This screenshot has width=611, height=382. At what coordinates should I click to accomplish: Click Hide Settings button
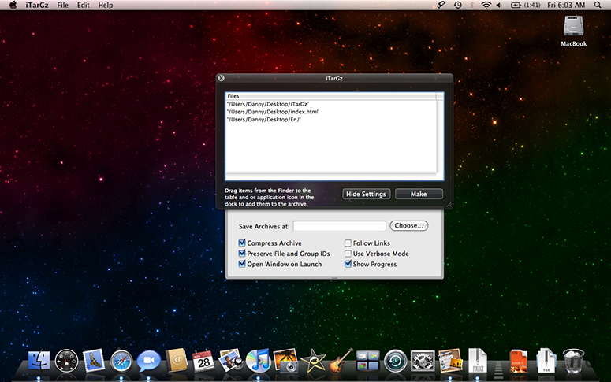coord(367,194)
